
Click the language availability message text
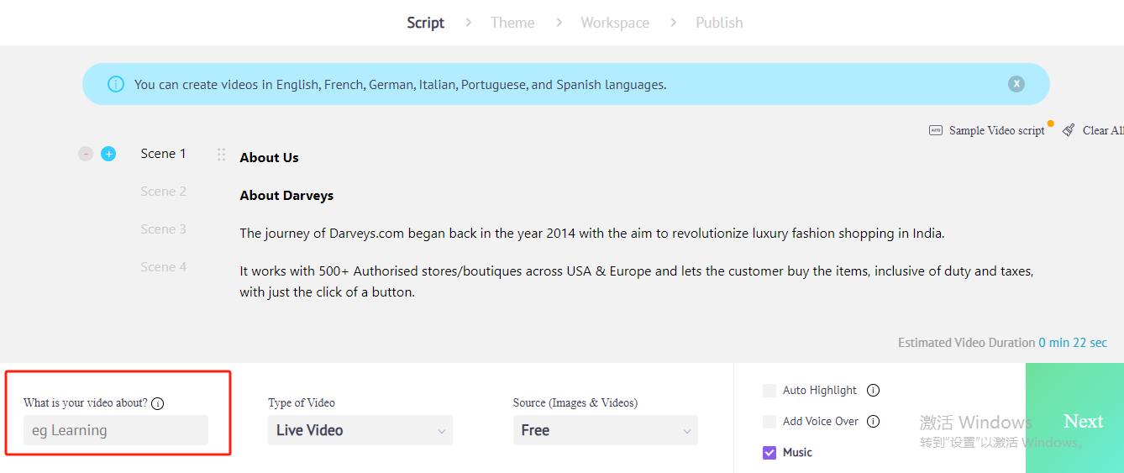coord(400,84)
